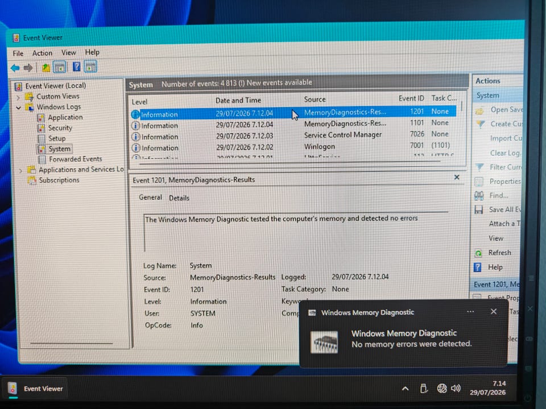Open the File menu
Image resolution: width=546 pixels, height=409 pixels.
pos(18,53)
